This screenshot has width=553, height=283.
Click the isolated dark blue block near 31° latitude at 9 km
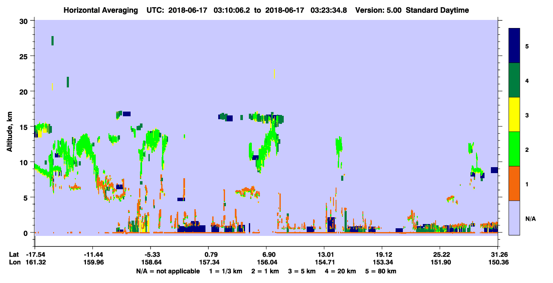click(494, 170)
